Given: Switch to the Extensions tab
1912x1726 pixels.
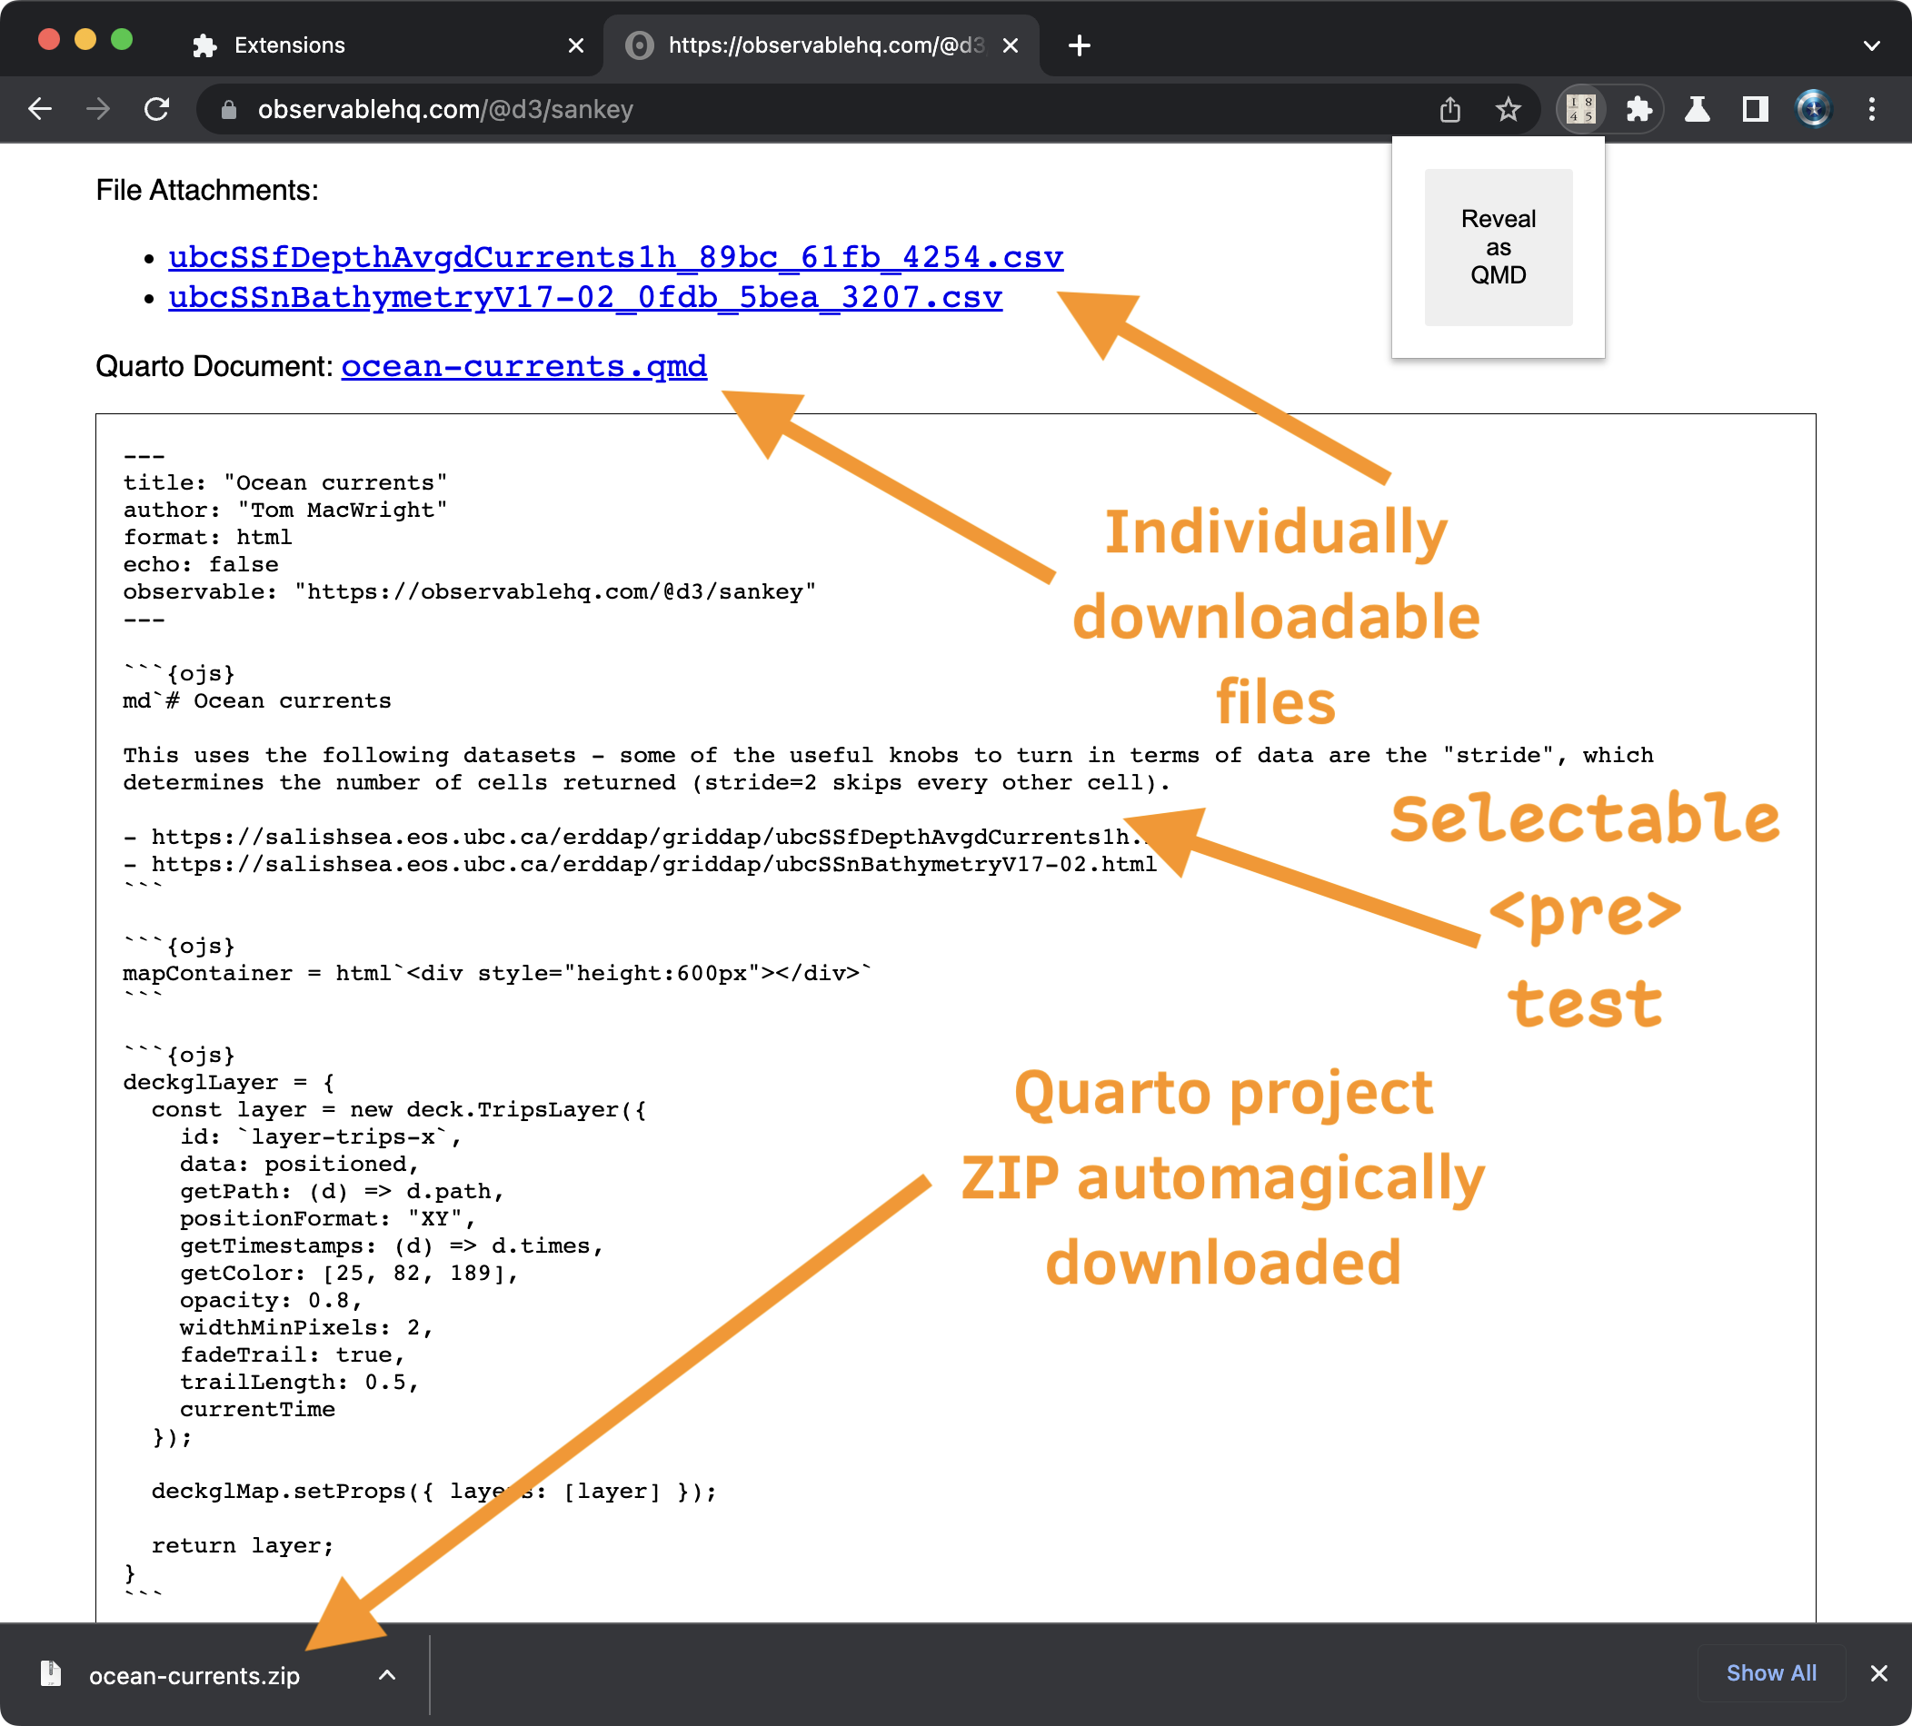Looking at the screenshot, I should pos(289,45).
